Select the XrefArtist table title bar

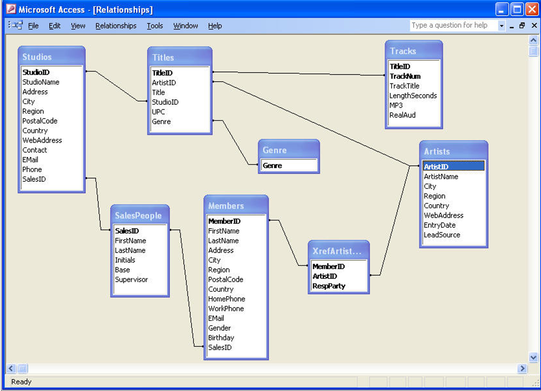click(x=339, y=251)
